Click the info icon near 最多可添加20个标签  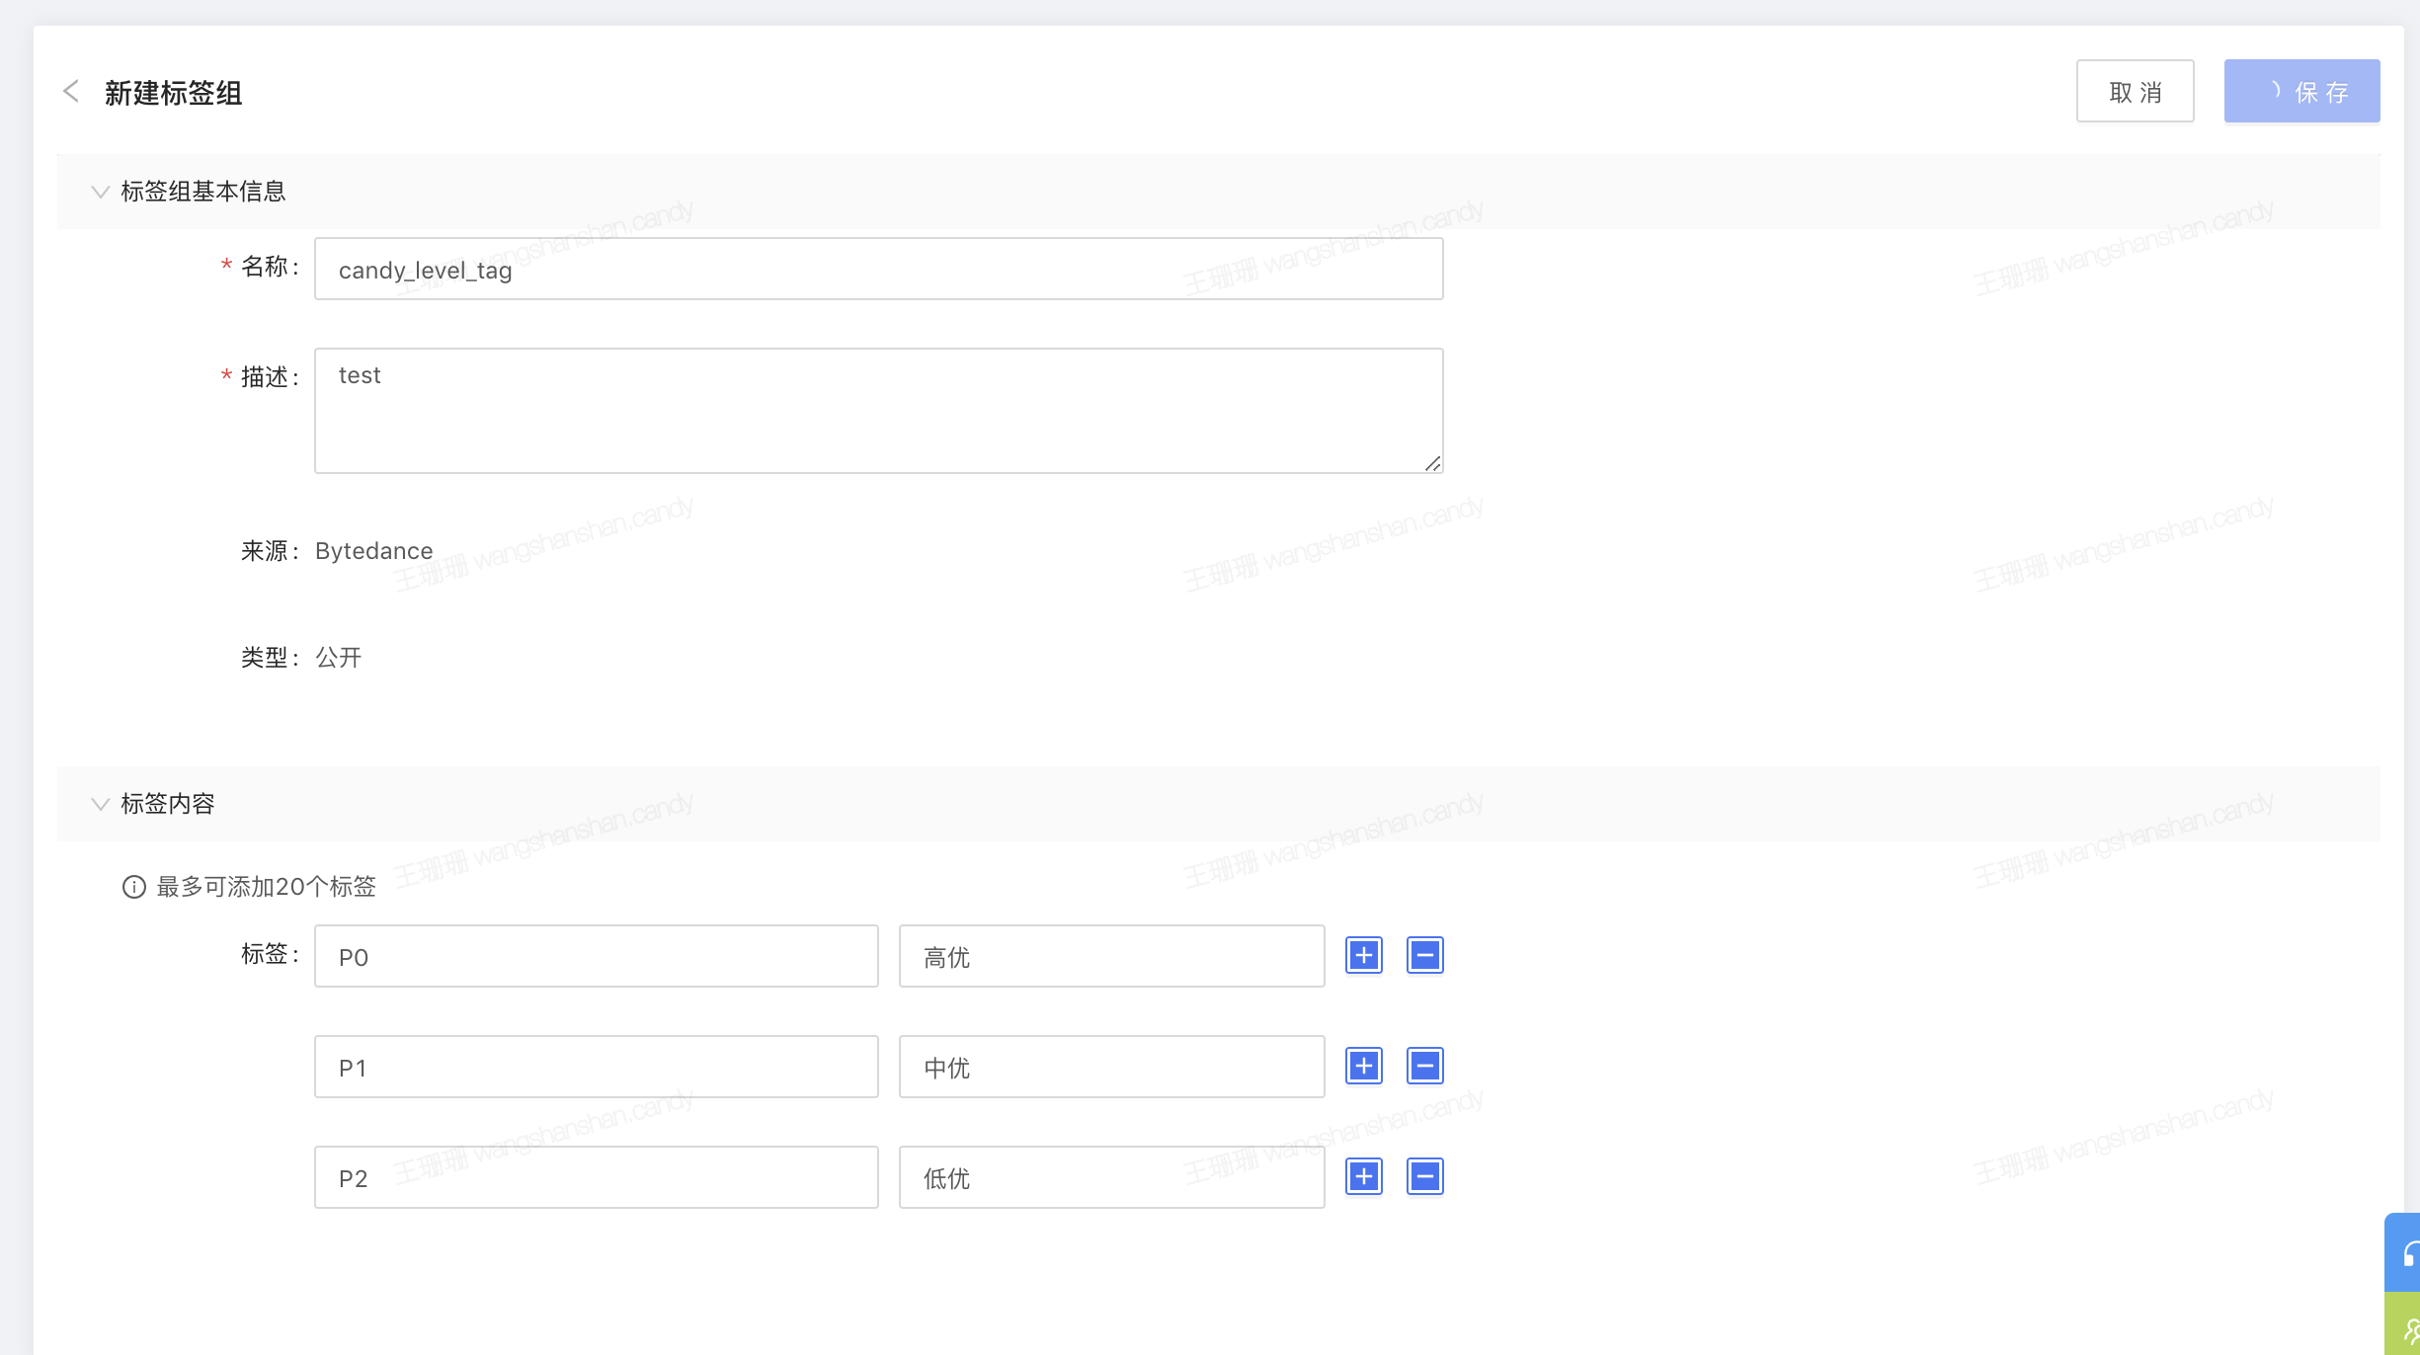(134, 887)
